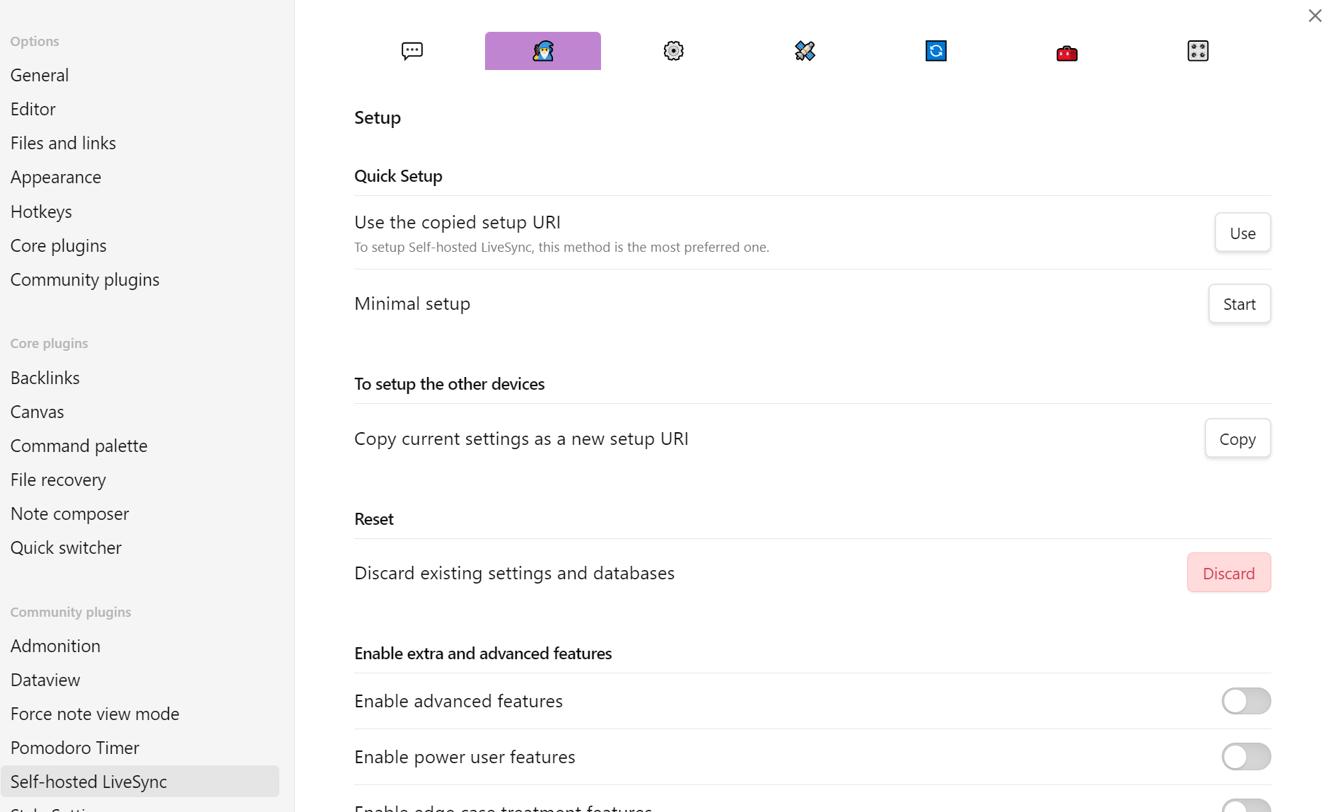Select the wizard setup tab icon
This screenshot has height=812, width=1330.
click(x=542, y=51)
